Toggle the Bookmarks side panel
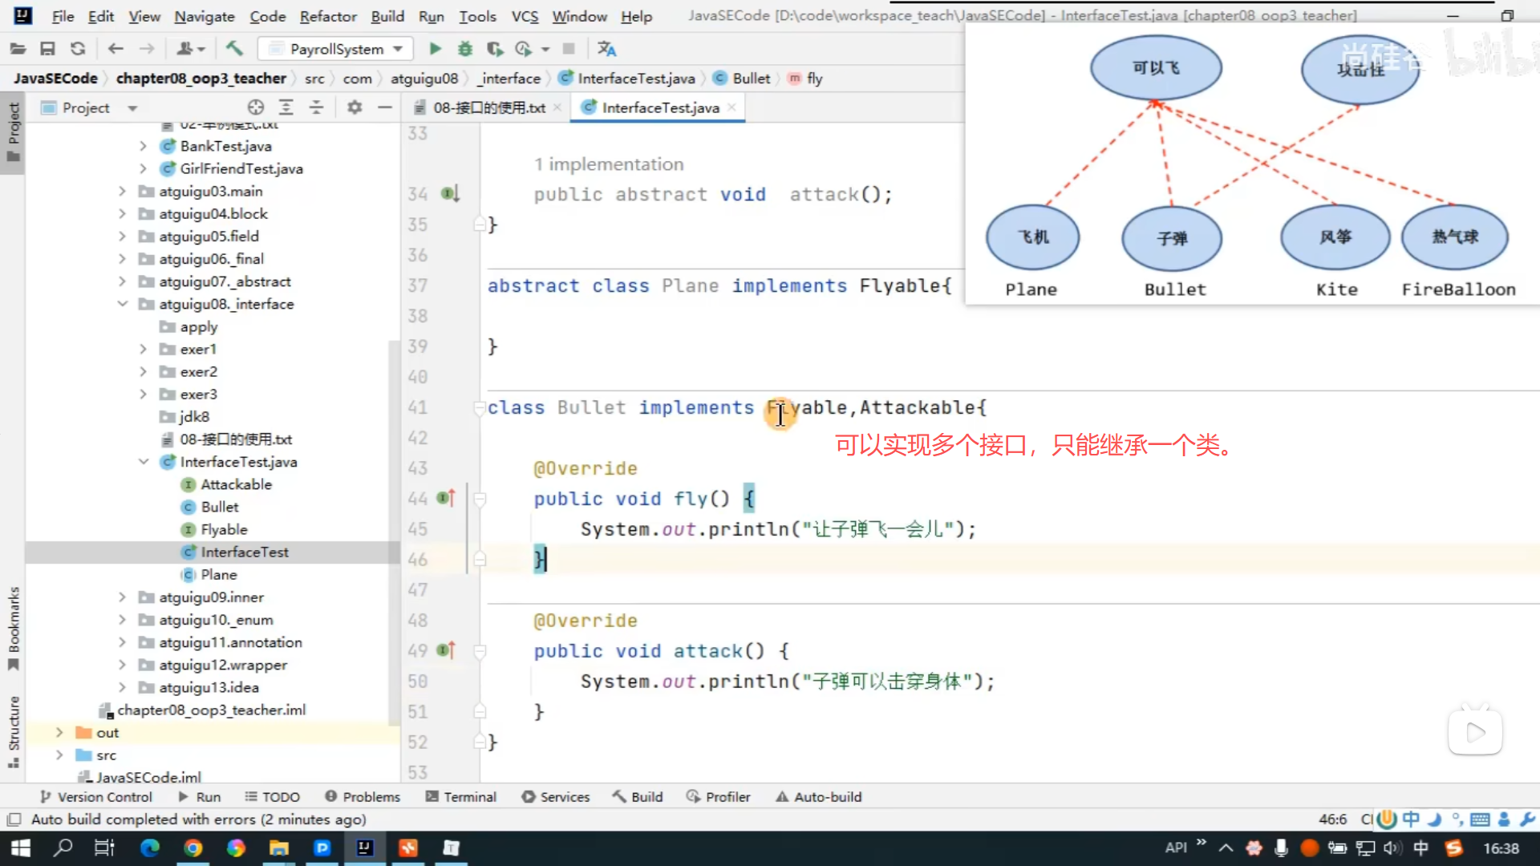Screen dimensions: 1540x866 click(14, 628)
